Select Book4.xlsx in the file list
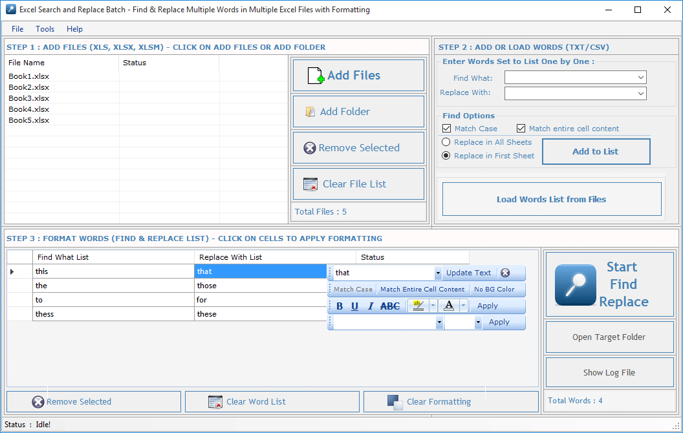 [28, 109]
